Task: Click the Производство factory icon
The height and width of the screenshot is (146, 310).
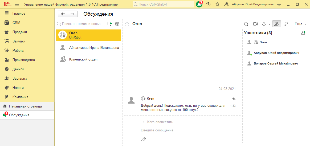Action: pyautogui.click(x=7, y=60)
